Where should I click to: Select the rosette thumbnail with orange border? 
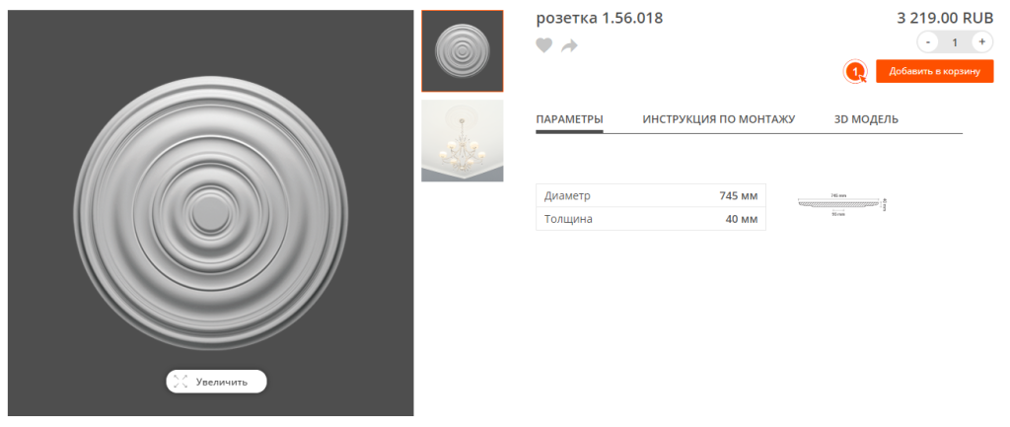coord(463,51)
